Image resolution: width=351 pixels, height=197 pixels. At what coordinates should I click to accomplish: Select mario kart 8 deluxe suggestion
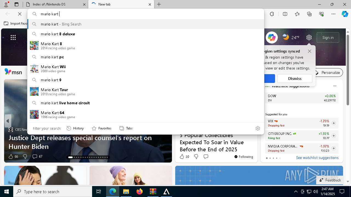tap(146, 34)
